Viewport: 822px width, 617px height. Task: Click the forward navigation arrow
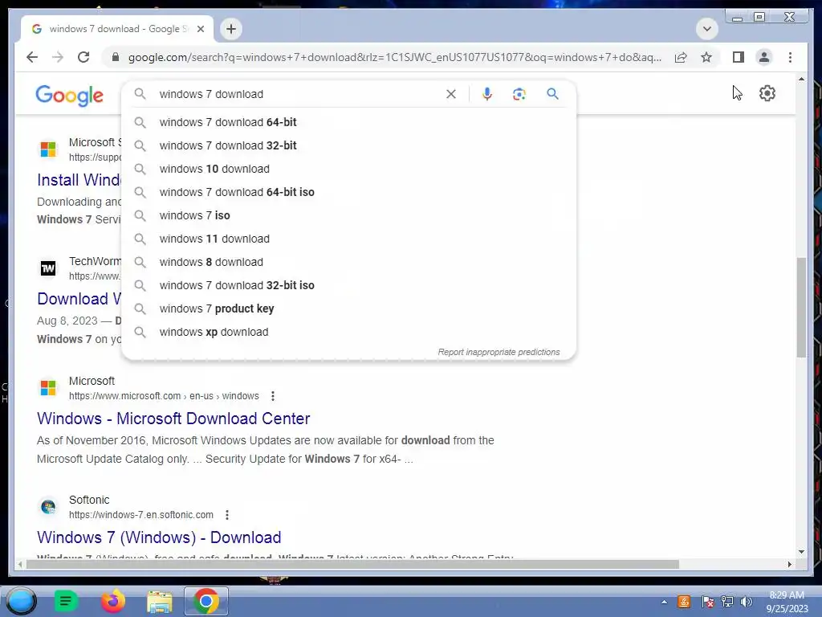(x=58, y=57)
